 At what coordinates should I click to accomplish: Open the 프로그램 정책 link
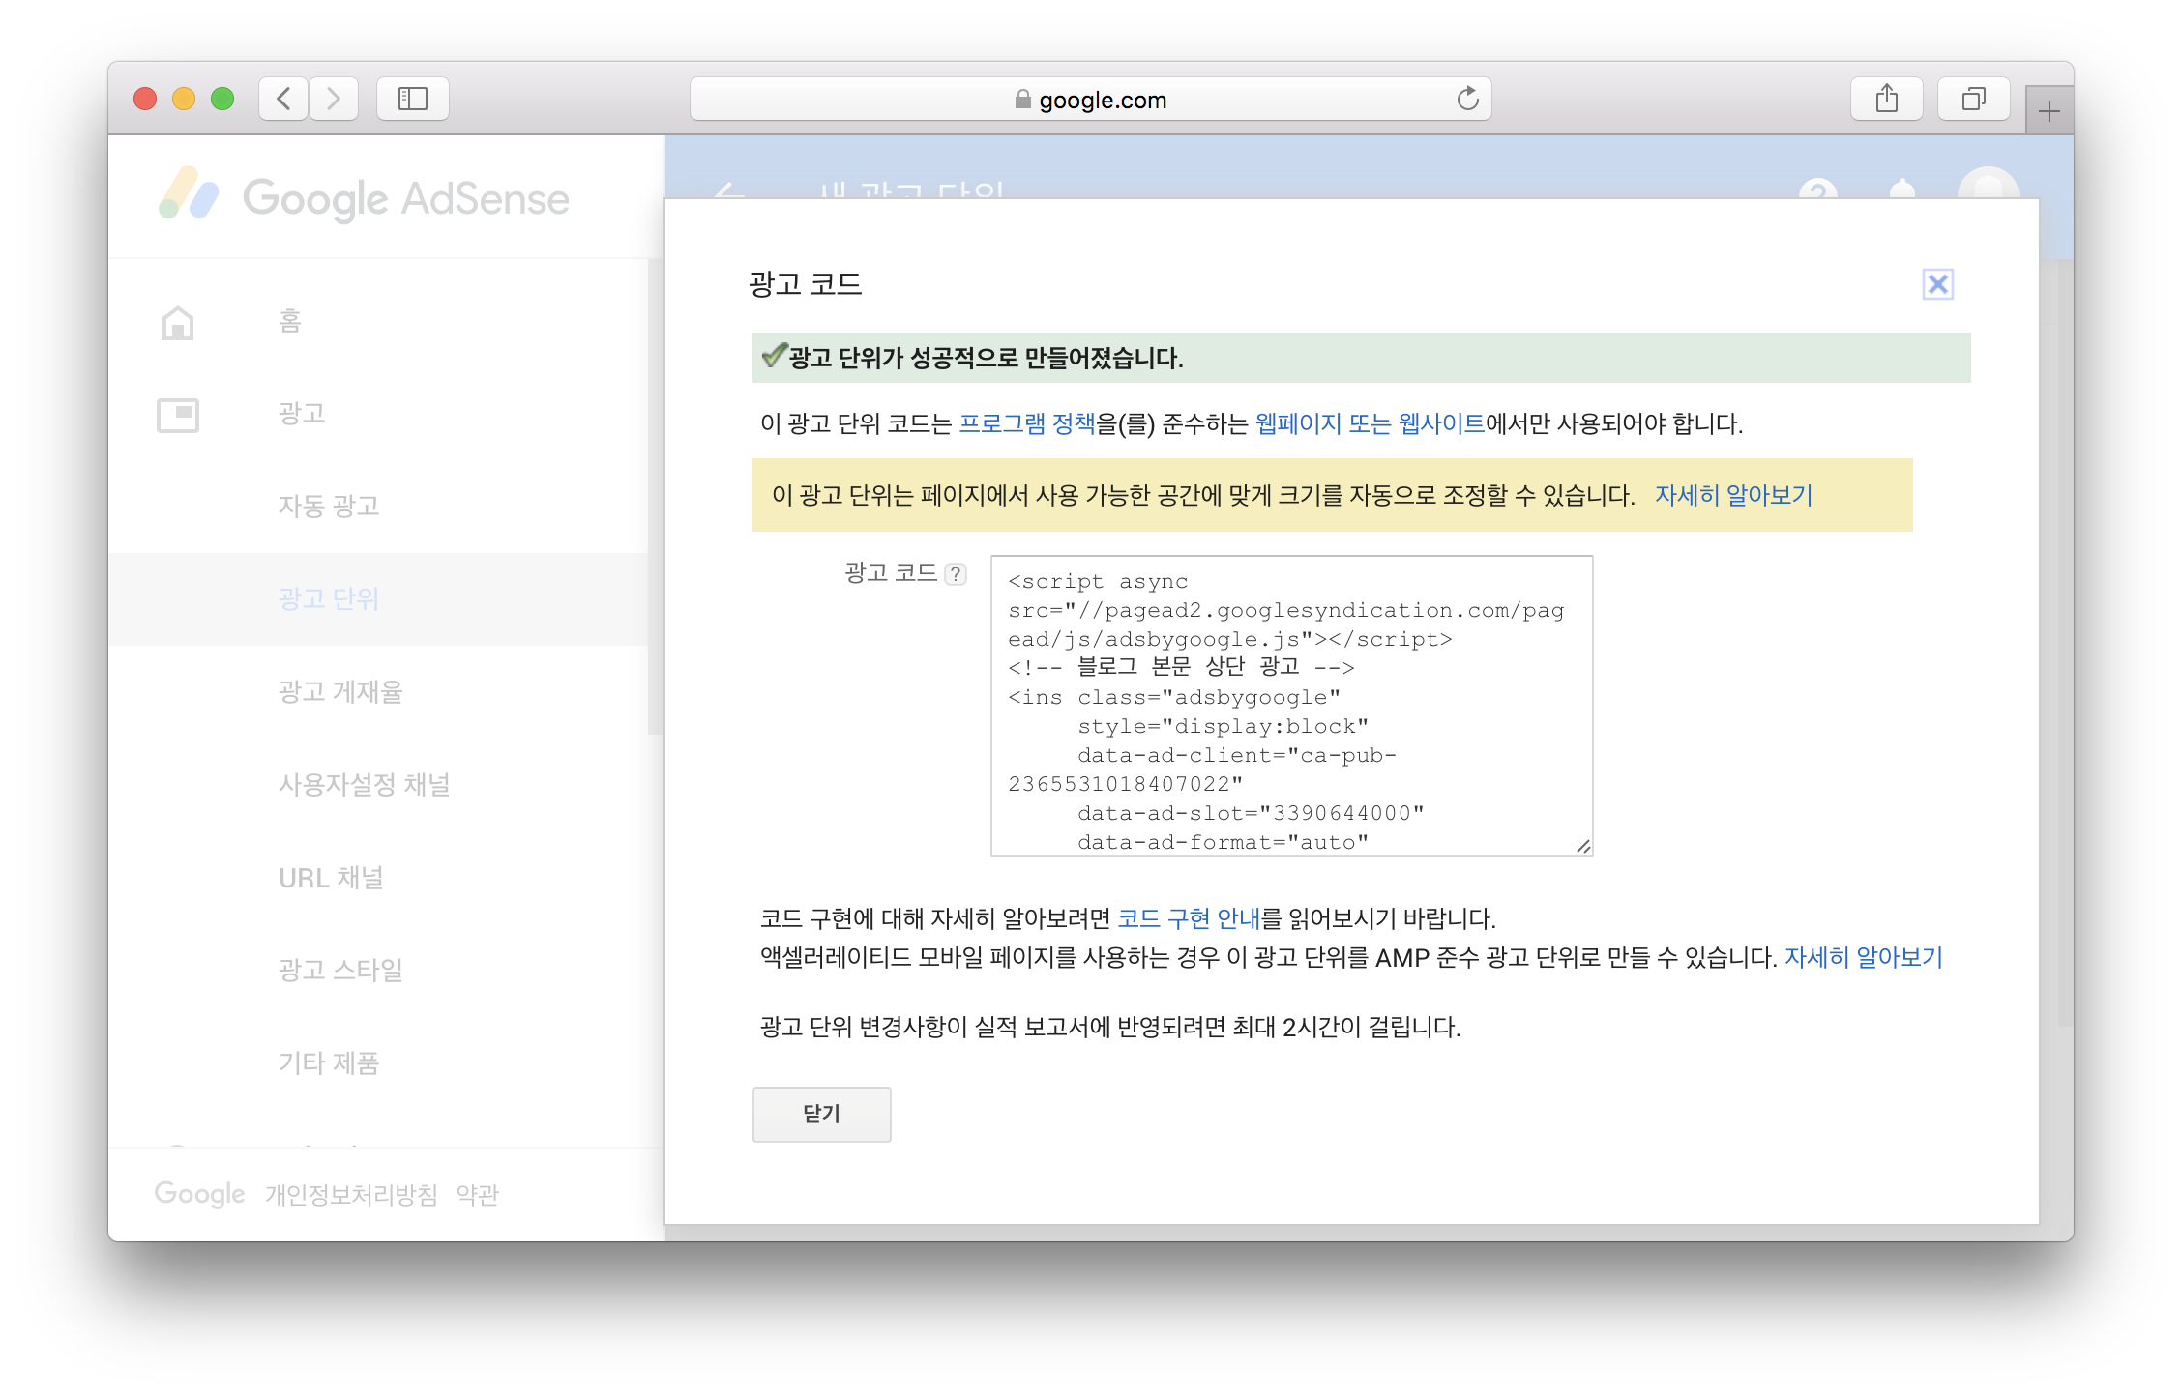[x=1026, y=423]
